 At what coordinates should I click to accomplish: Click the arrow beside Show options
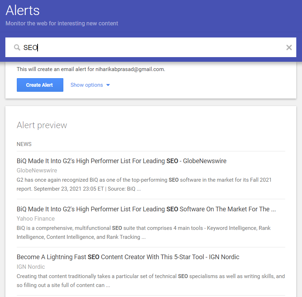tap(108, 85)
